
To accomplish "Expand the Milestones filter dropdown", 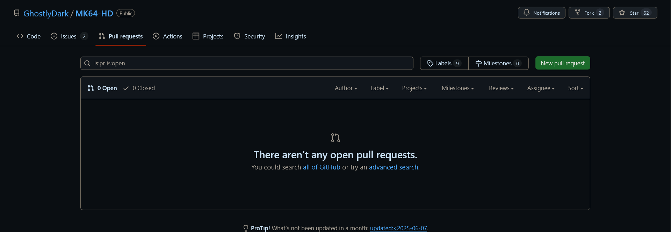I will coord(457,88).
